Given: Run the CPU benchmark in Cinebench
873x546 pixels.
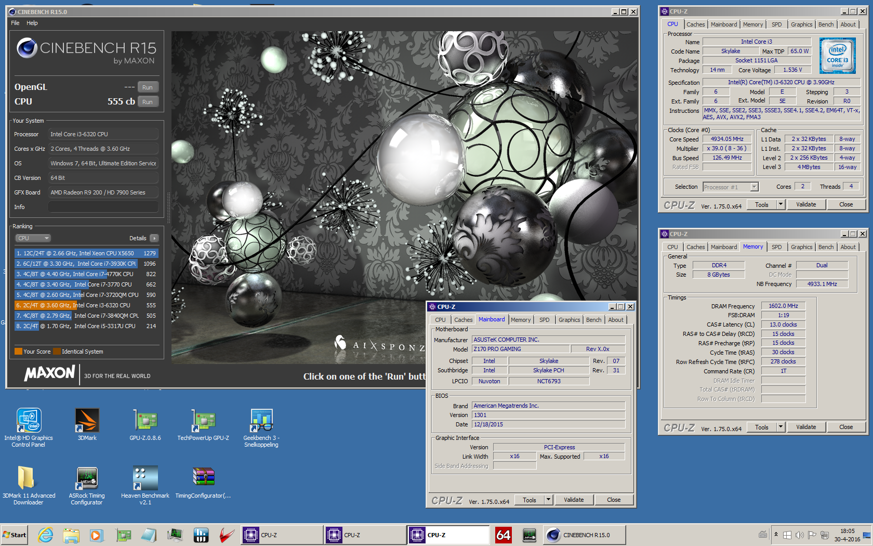Looking at the screenshot, I should (x=148, y=102).
